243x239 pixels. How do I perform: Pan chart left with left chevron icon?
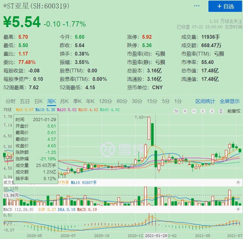pyautogui.click(x=203, y=111)
